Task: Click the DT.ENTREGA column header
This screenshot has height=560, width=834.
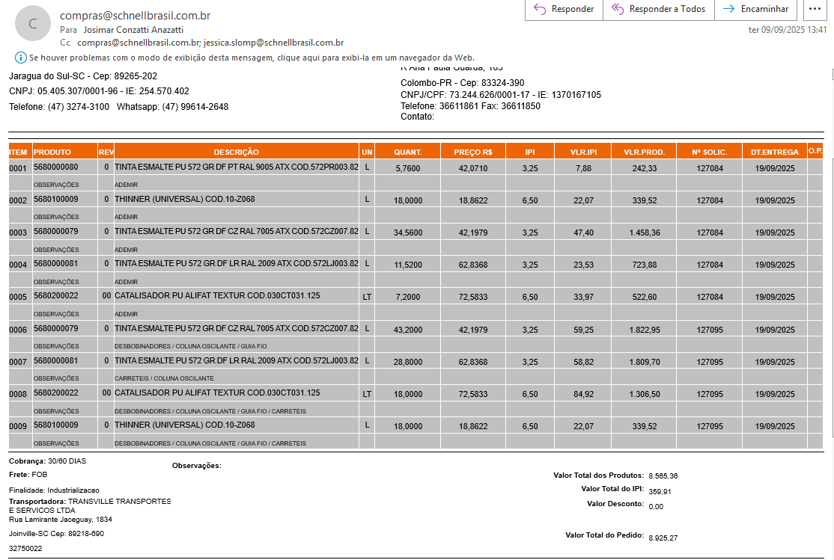Action: [773, 152]
